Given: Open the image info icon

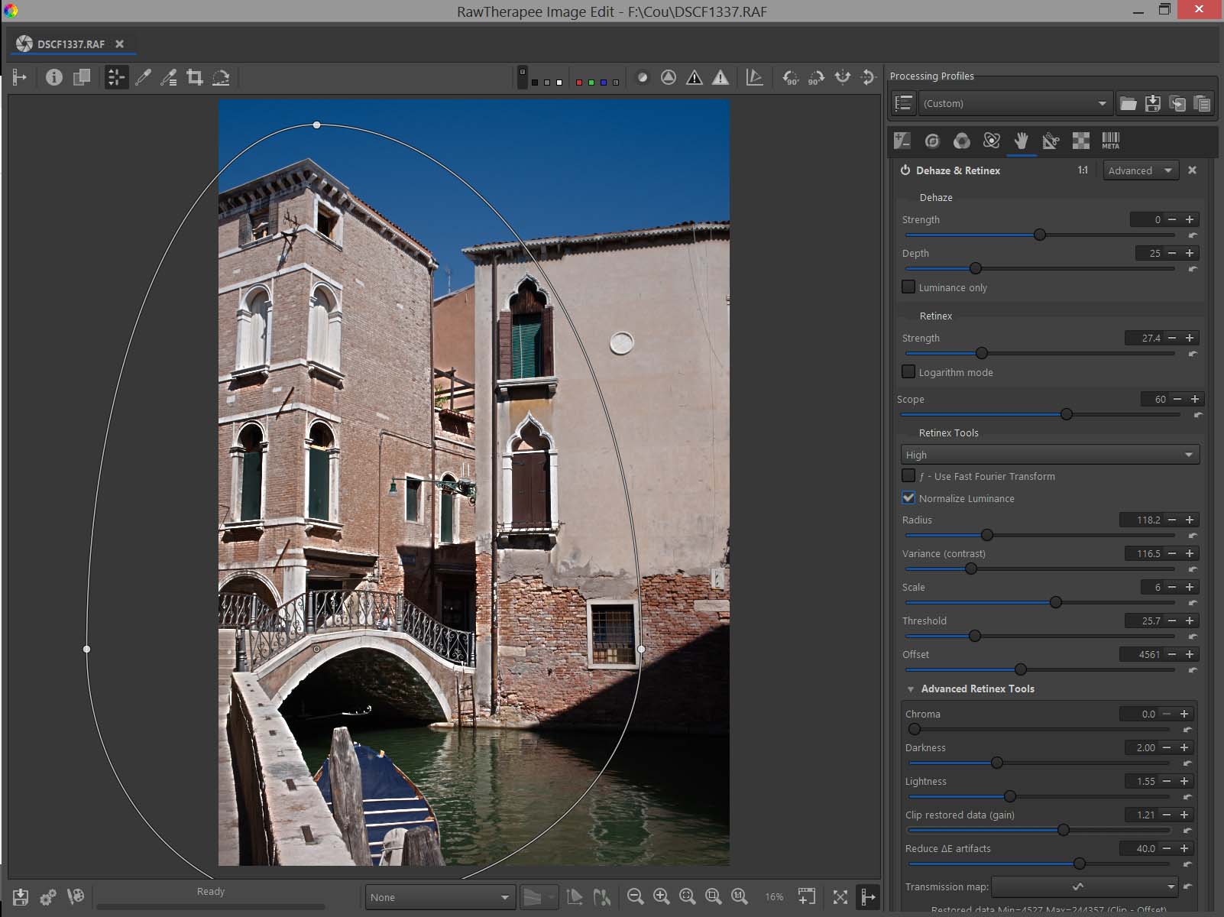Looking at the screenshot, I should click(53, 77).
